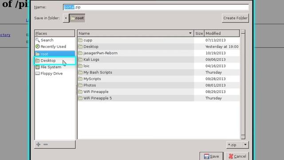This screenshot has height=160, width=284.
Task: Click the 07/13/2013 modified date
Action: (x=216, y=40)
